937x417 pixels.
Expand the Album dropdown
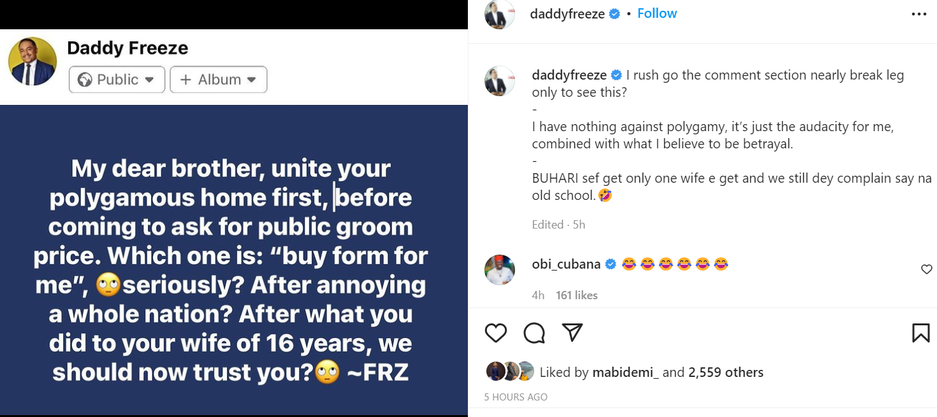[218, 80]
